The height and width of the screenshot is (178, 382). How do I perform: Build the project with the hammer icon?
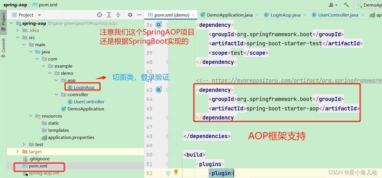[x=346, y=5]
